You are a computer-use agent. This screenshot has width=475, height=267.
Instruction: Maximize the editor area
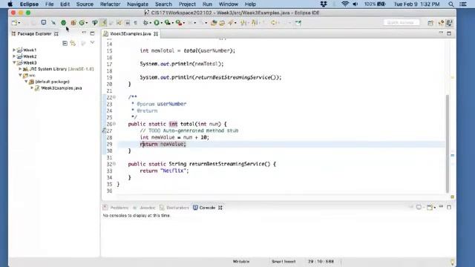tap(449, 33)
